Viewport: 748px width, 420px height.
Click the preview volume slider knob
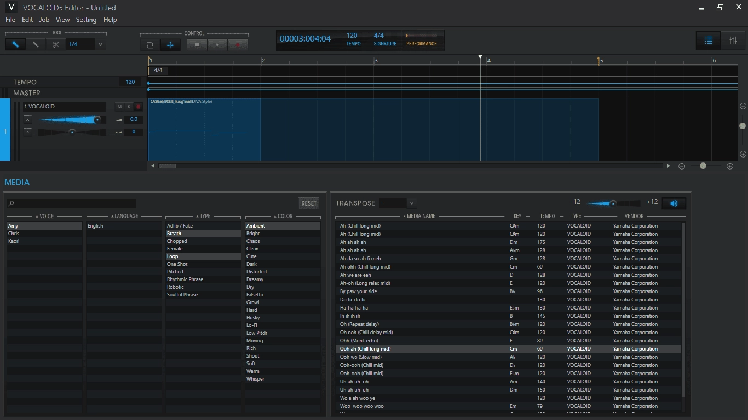[x=613, y=203]
